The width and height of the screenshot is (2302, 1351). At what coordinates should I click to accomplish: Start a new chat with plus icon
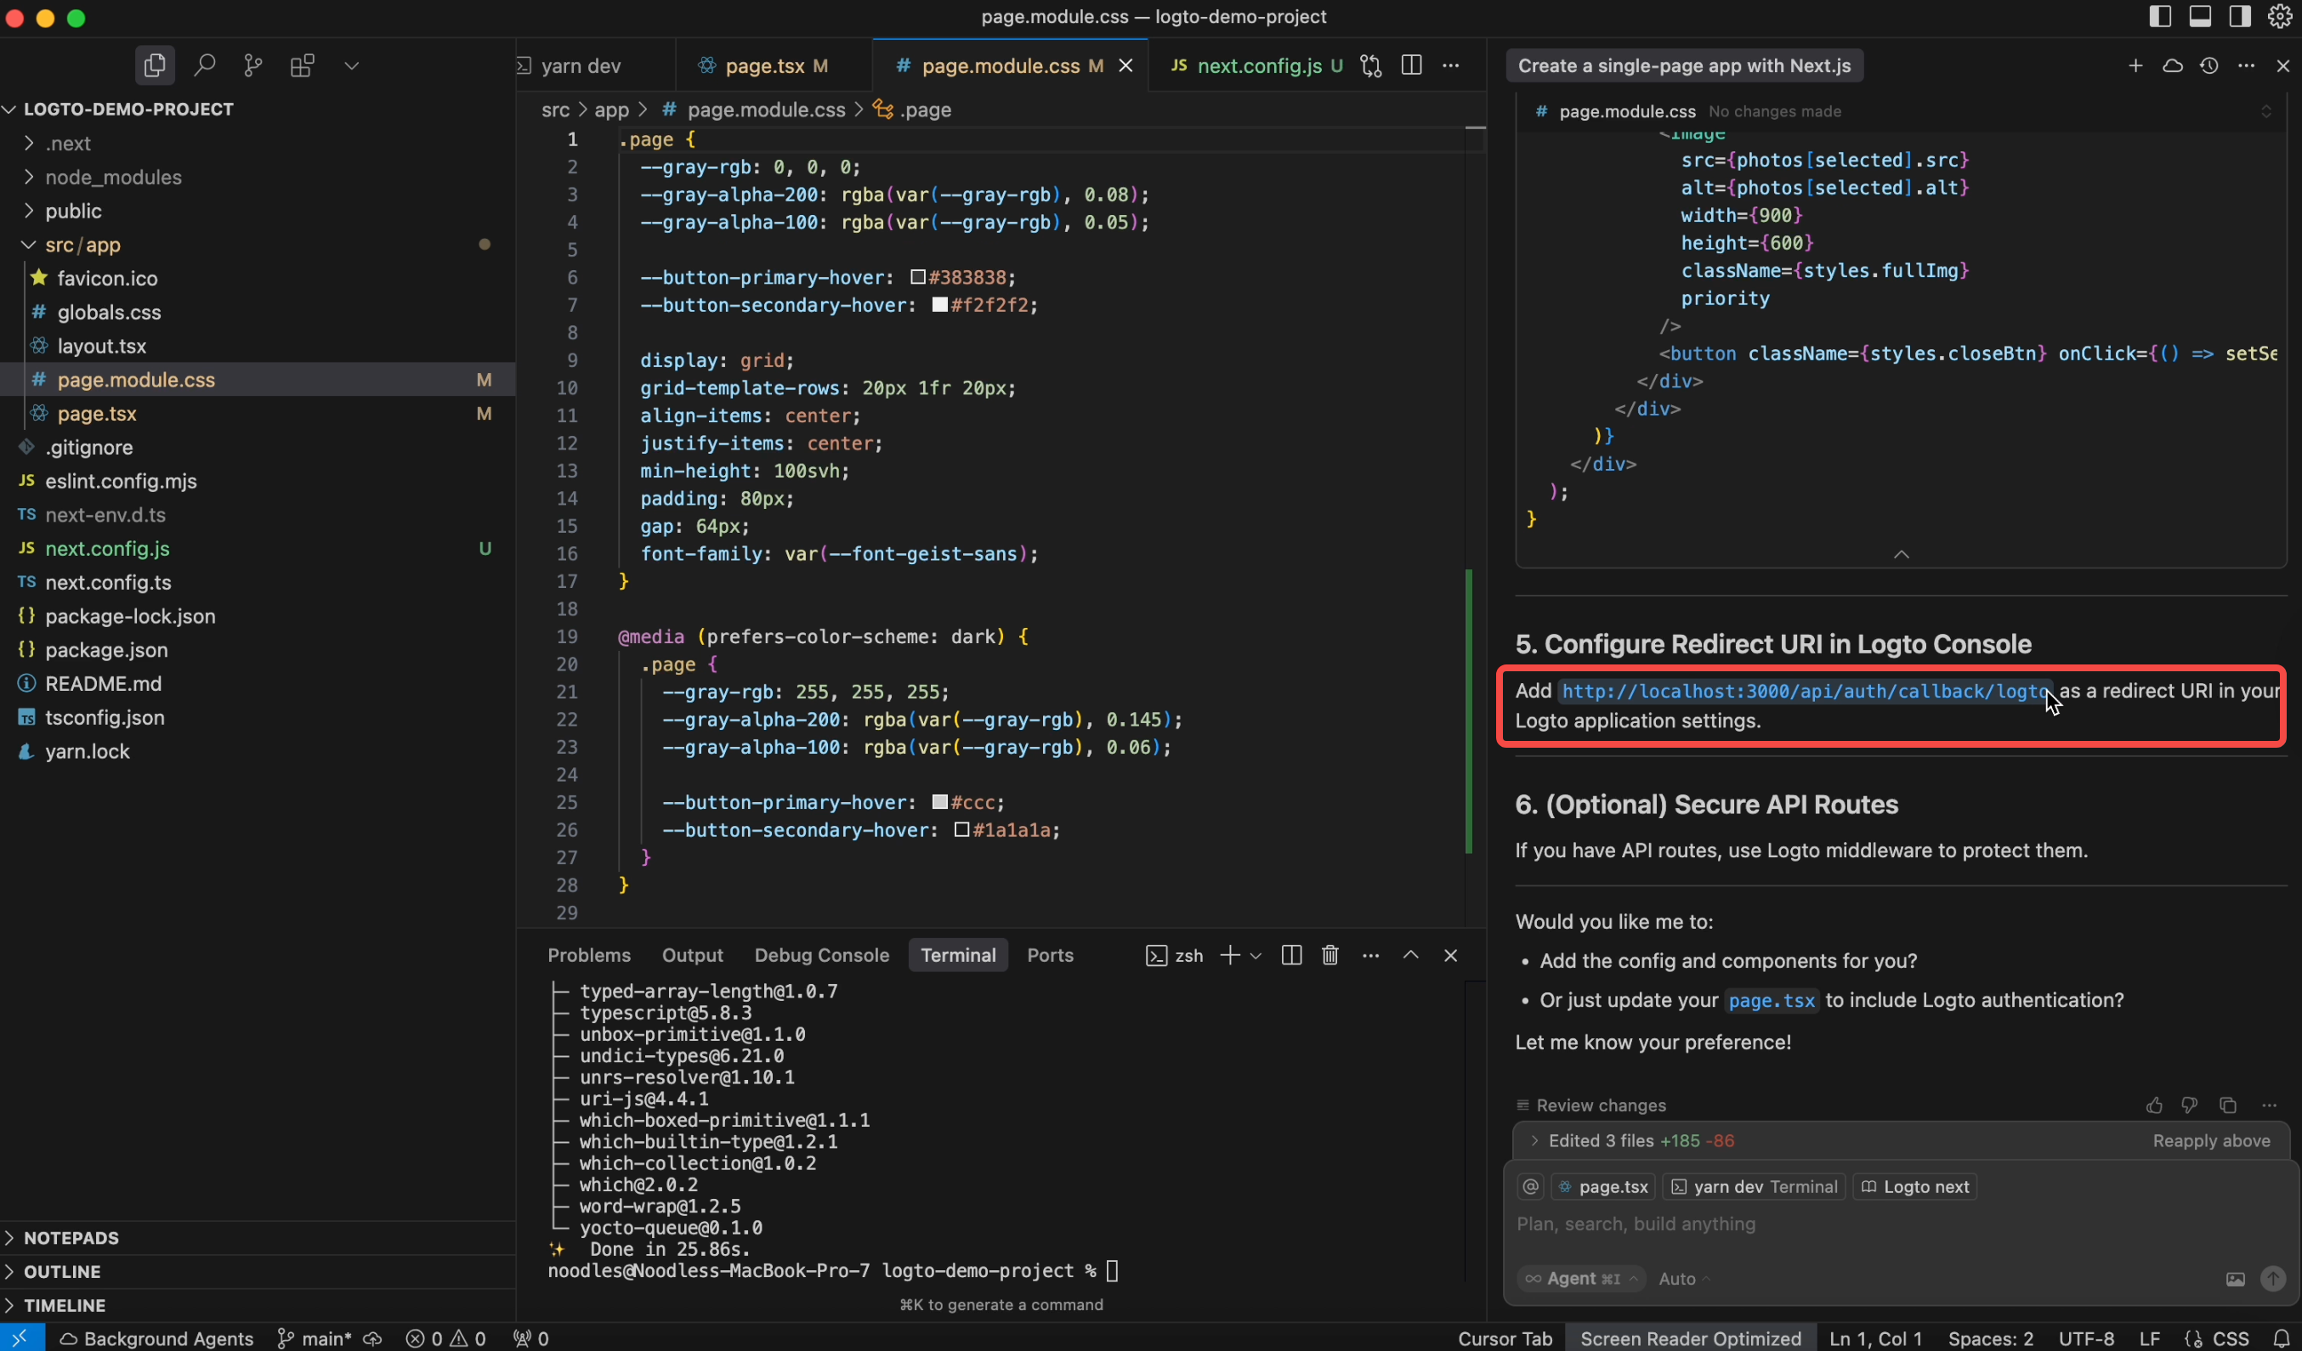point(2135,65)
